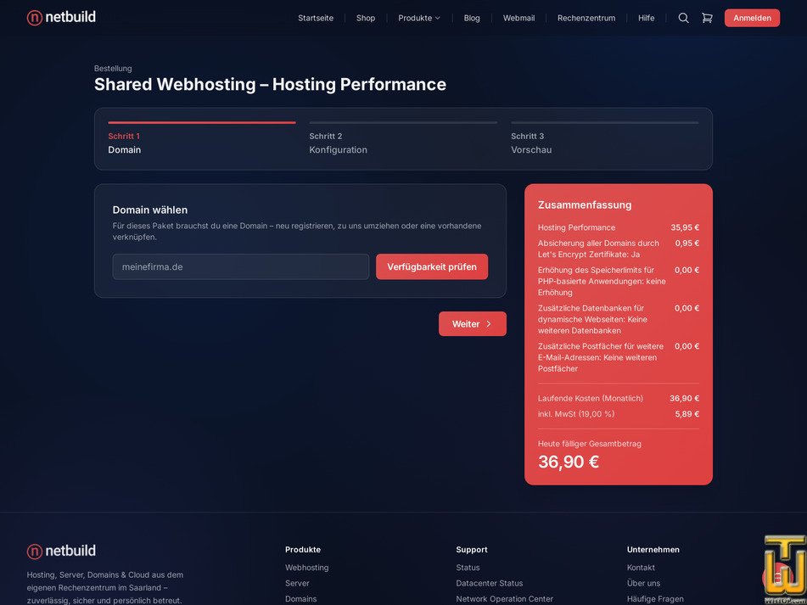Click the 'Produkte' footer column heading
The width and height of the screenshot is (807, 605).
coord(303,550)
